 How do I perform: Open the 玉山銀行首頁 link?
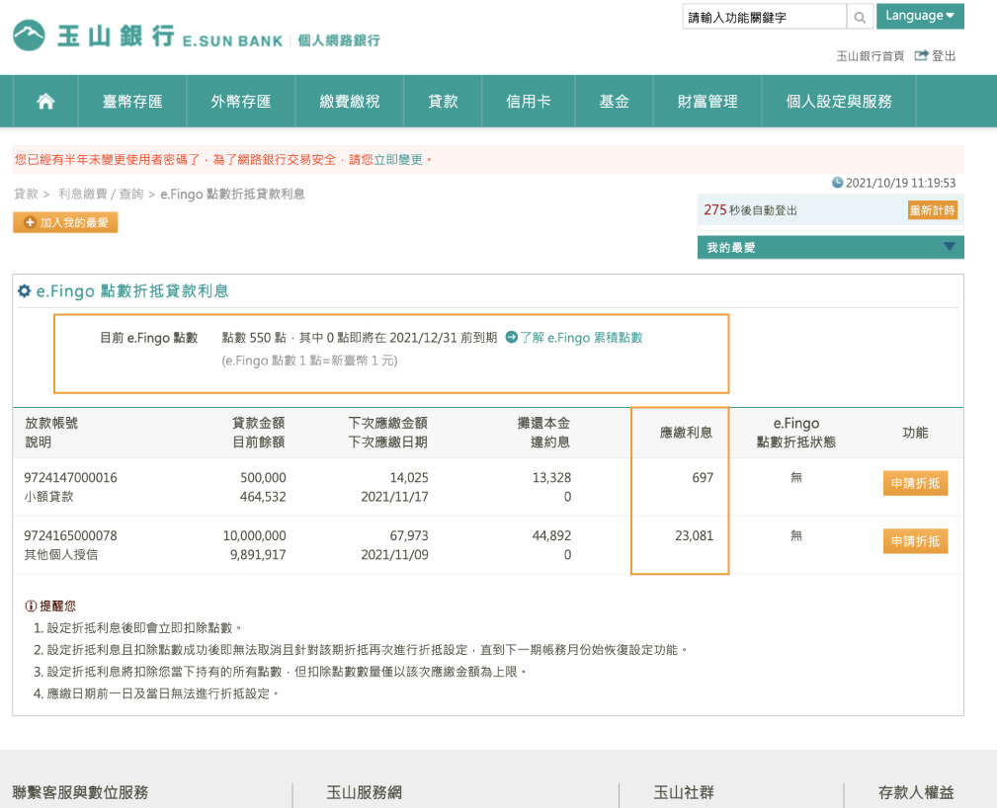point(870,56)
